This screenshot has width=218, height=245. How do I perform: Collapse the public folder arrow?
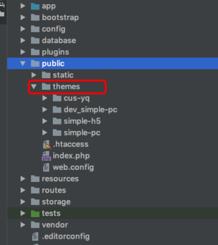coord(23,64)
